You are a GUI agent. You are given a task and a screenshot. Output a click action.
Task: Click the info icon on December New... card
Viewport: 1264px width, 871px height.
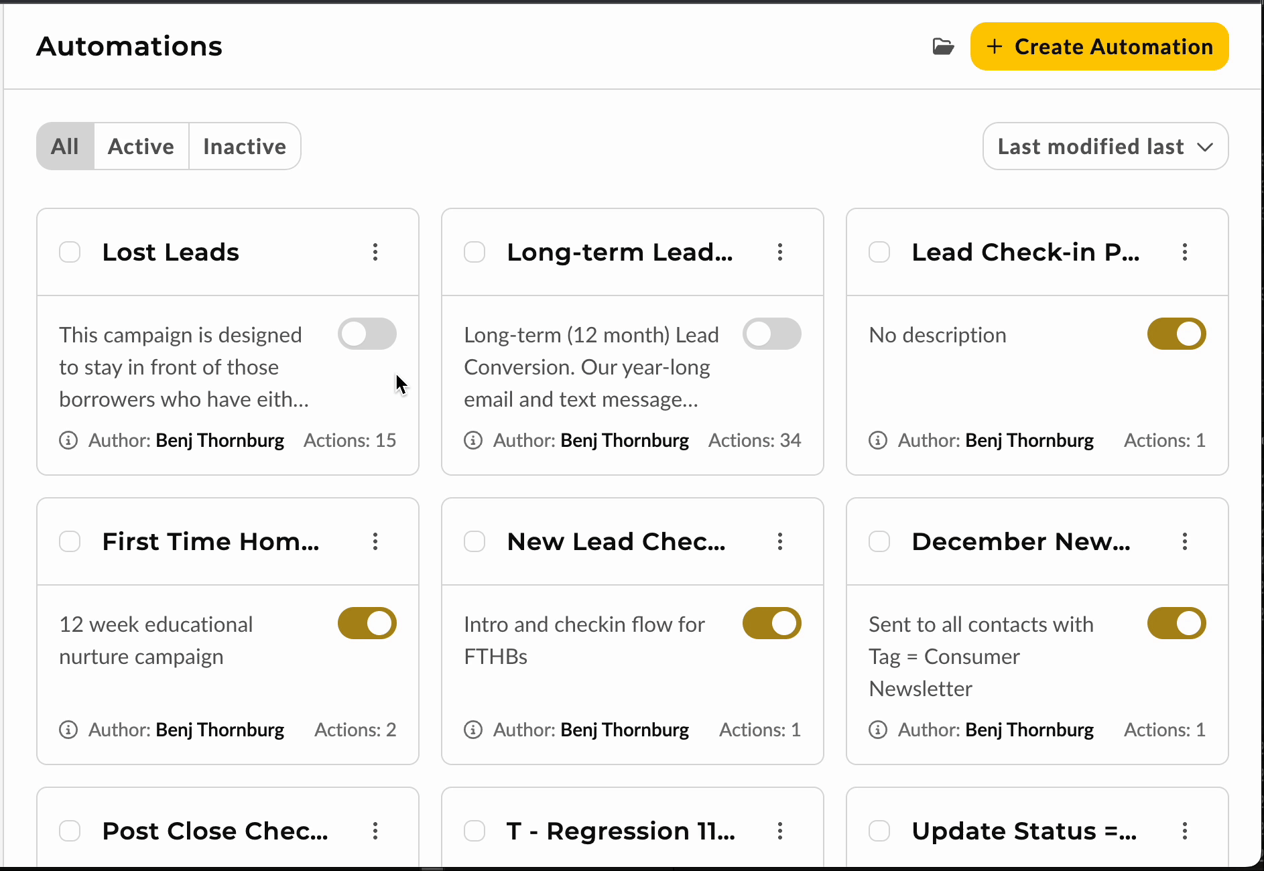click(878, 730)
